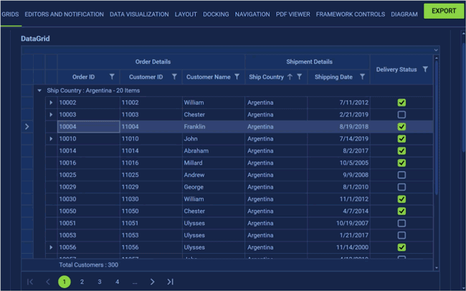Go to the first page in the pager
Screen dimensions: 466x291
point(30,282)
